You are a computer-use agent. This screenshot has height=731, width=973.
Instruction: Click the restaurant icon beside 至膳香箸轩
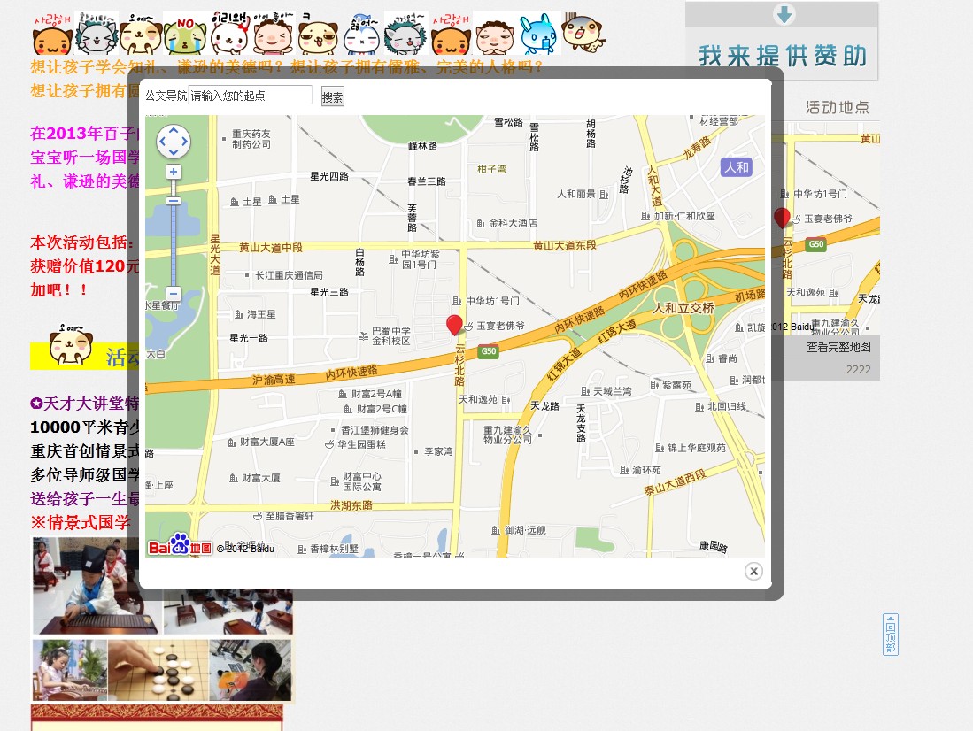pos(259,516)
